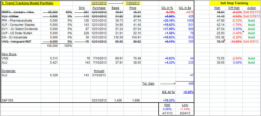
Task: Select the VNQ - Vanguard REIT struck-through cell
Action: coord(21,41)
